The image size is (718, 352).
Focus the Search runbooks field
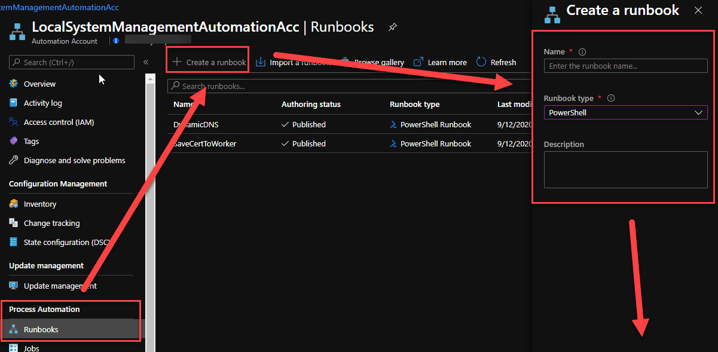tap(350, 86)
